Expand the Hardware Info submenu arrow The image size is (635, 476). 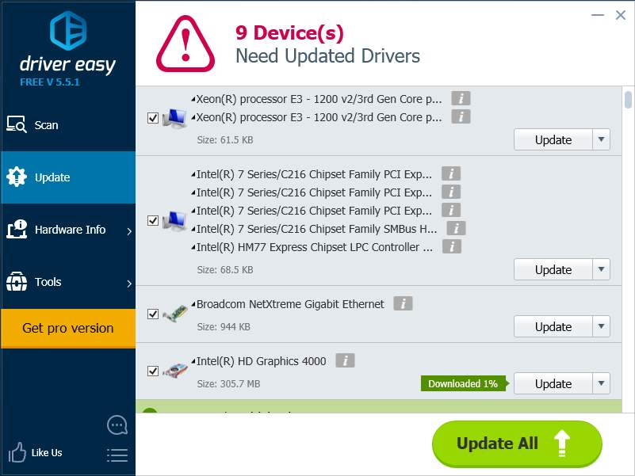tap(129, 231)
